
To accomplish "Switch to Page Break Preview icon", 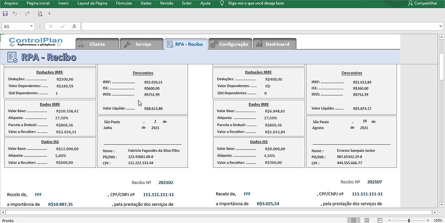I will click(x=380, y=220).
